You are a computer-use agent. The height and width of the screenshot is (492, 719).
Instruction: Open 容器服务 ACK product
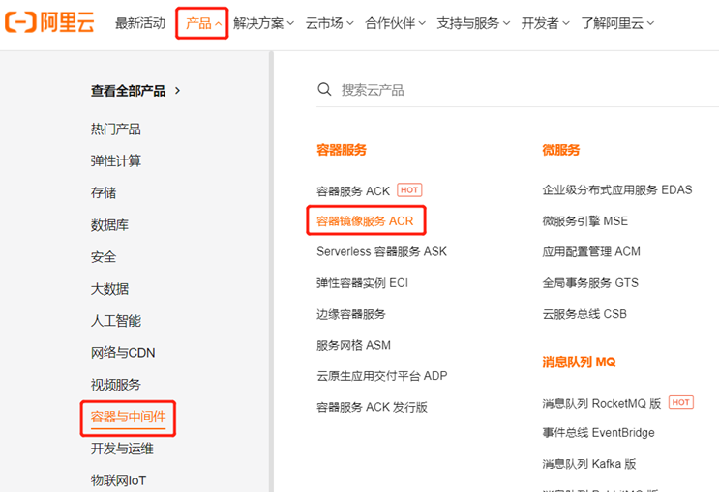coord(353,190)
